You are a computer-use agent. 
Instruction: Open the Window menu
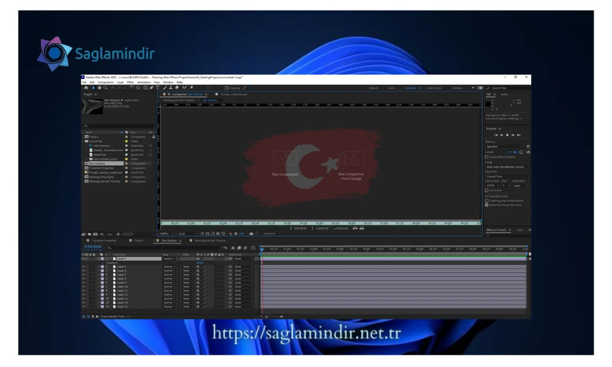click(x=168, y=83)
